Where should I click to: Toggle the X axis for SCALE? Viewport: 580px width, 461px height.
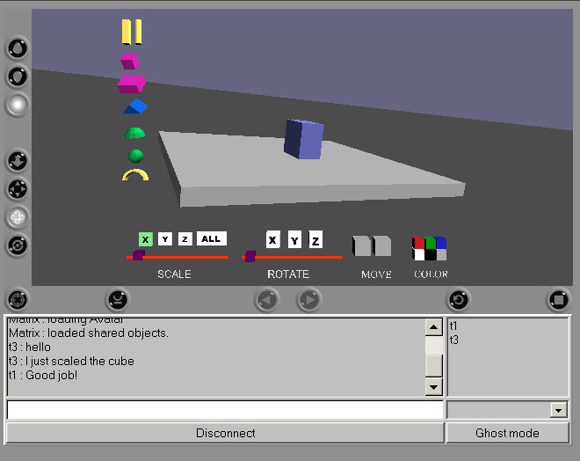point(146,239)
